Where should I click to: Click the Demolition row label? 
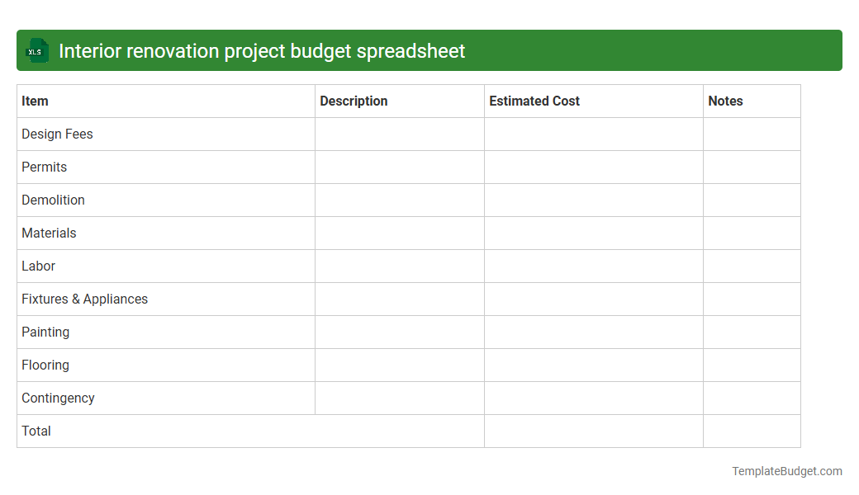point(53,200)
